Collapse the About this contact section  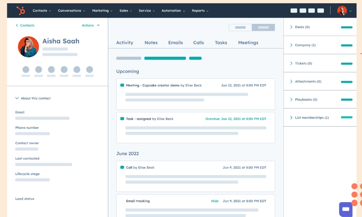[x=33, y=98]
